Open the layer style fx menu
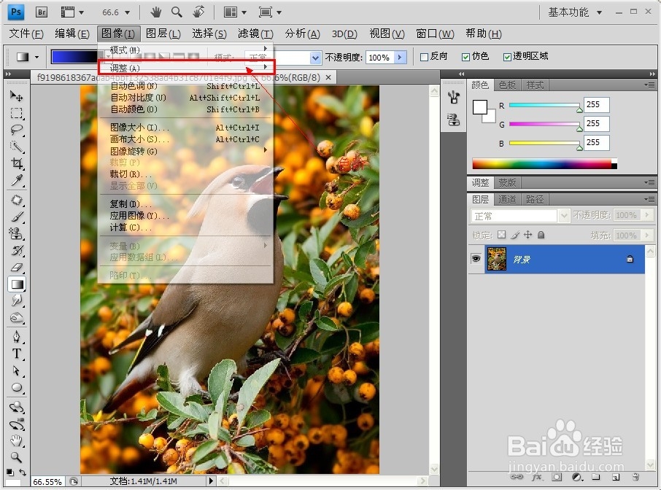Viewport: 661px width, 490px height. click(x=537, y=477)
